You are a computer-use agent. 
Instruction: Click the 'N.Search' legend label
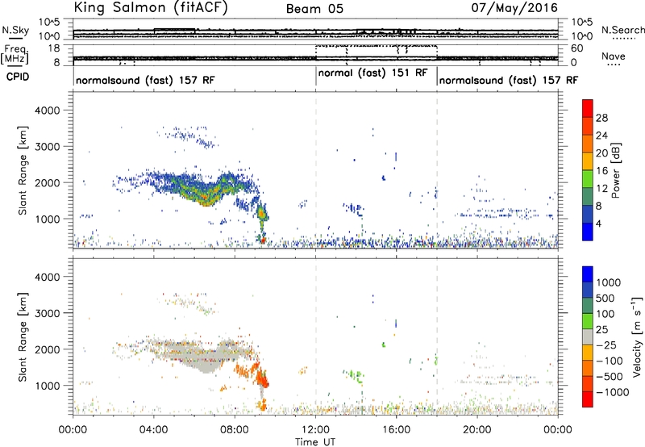623,30
